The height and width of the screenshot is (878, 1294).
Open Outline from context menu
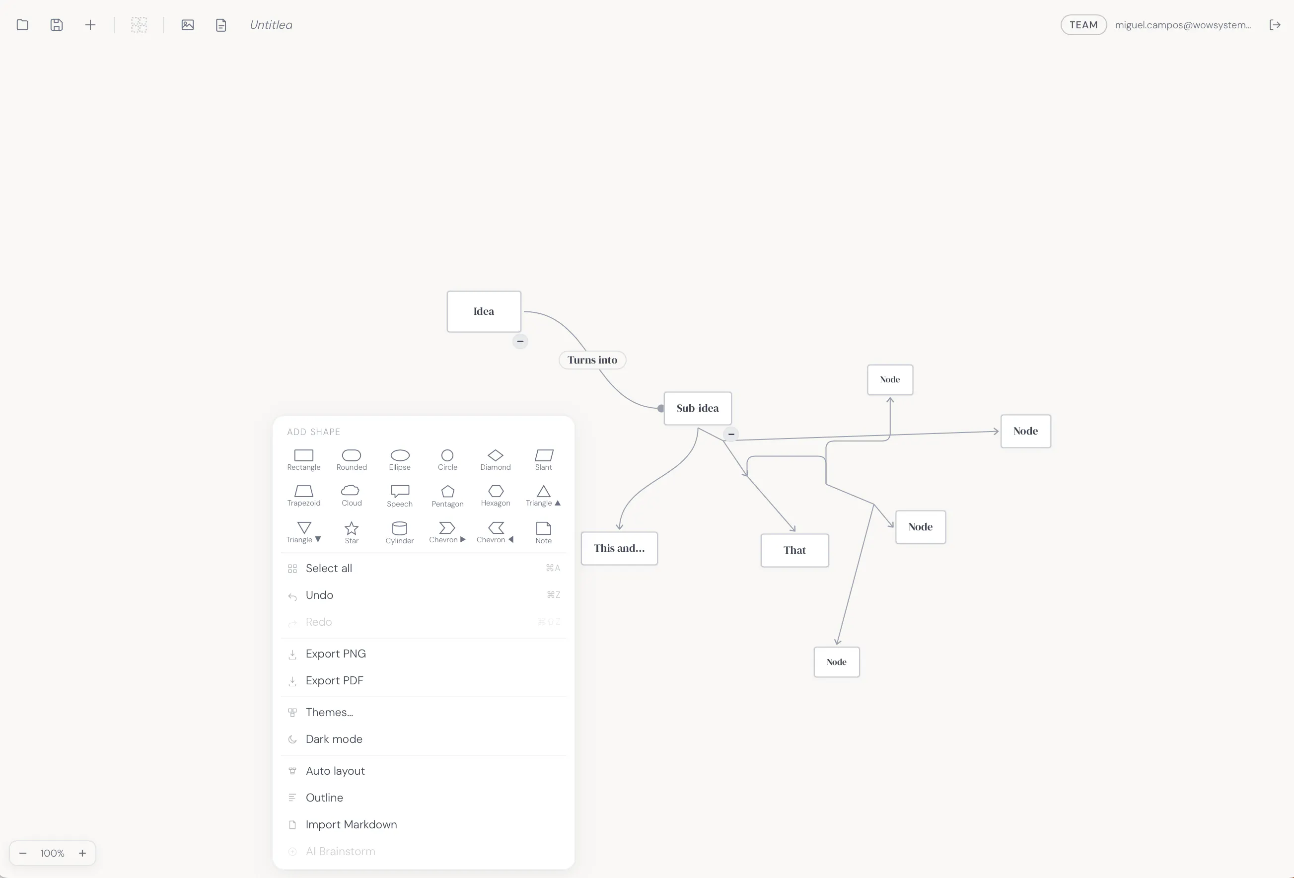click(424, 797)
